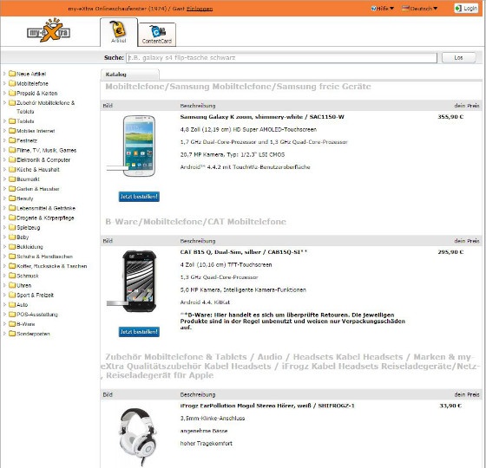Screen dimensions: 486x468
Task: Switch to the ContentCard tab
Action: (157, 35)
